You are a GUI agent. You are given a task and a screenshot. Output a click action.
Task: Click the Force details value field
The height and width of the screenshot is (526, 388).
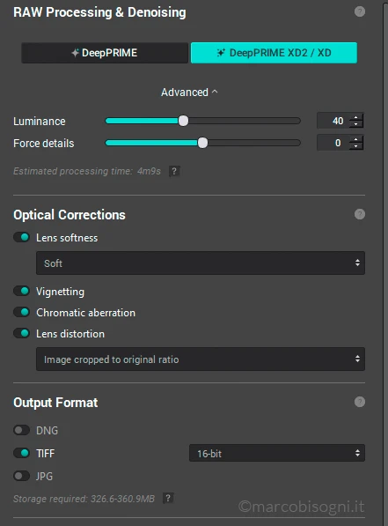point(333,143)
